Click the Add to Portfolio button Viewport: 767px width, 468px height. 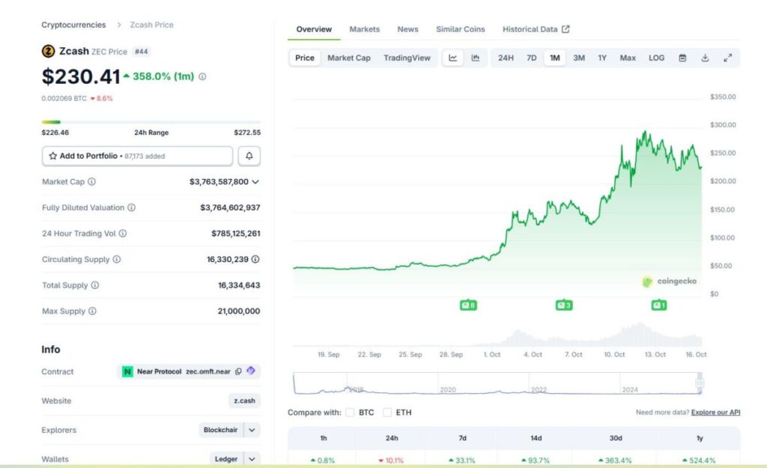click(137, 156)
